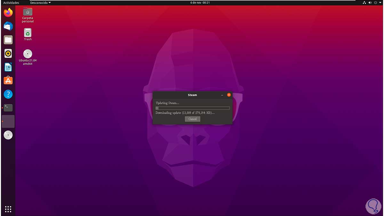384x216 pixels.
Task: Expand the system menu arrow
Action: click(380, 3)
